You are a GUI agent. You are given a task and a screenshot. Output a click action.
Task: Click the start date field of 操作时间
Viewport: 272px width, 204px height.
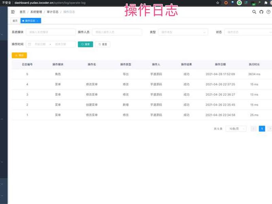click(x=40, y=44)
